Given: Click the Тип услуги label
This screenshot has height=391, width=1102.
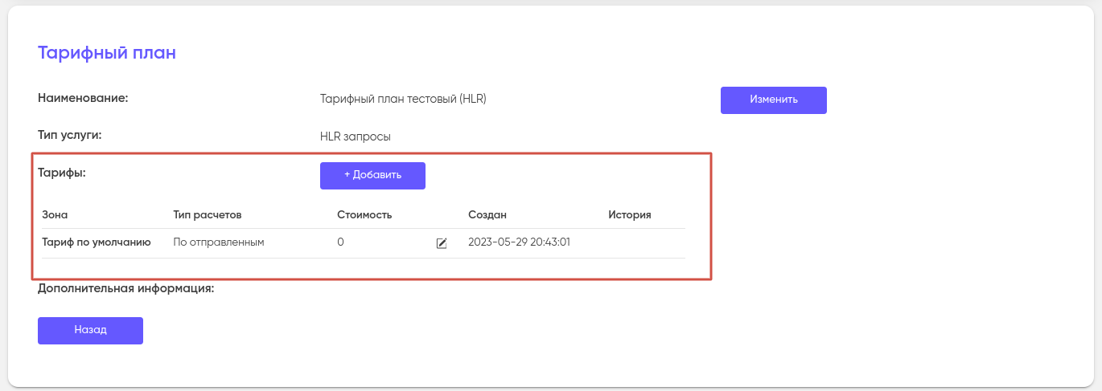Looking at the screenshot, I should [70, 135].
